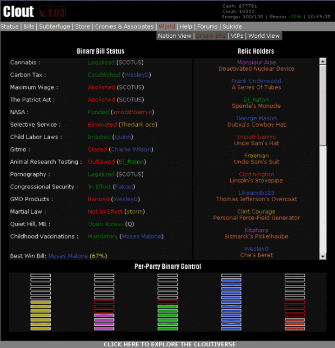This screenshot has height=348, width=335.
Task: Click the Clout logo
Action: [18, 11]
